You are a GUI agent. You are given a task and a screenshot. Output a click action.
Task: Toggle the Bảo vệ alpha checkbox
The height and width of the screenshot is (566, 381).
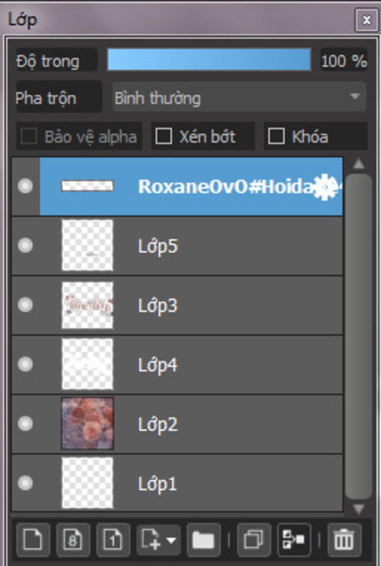coord(29,136)
